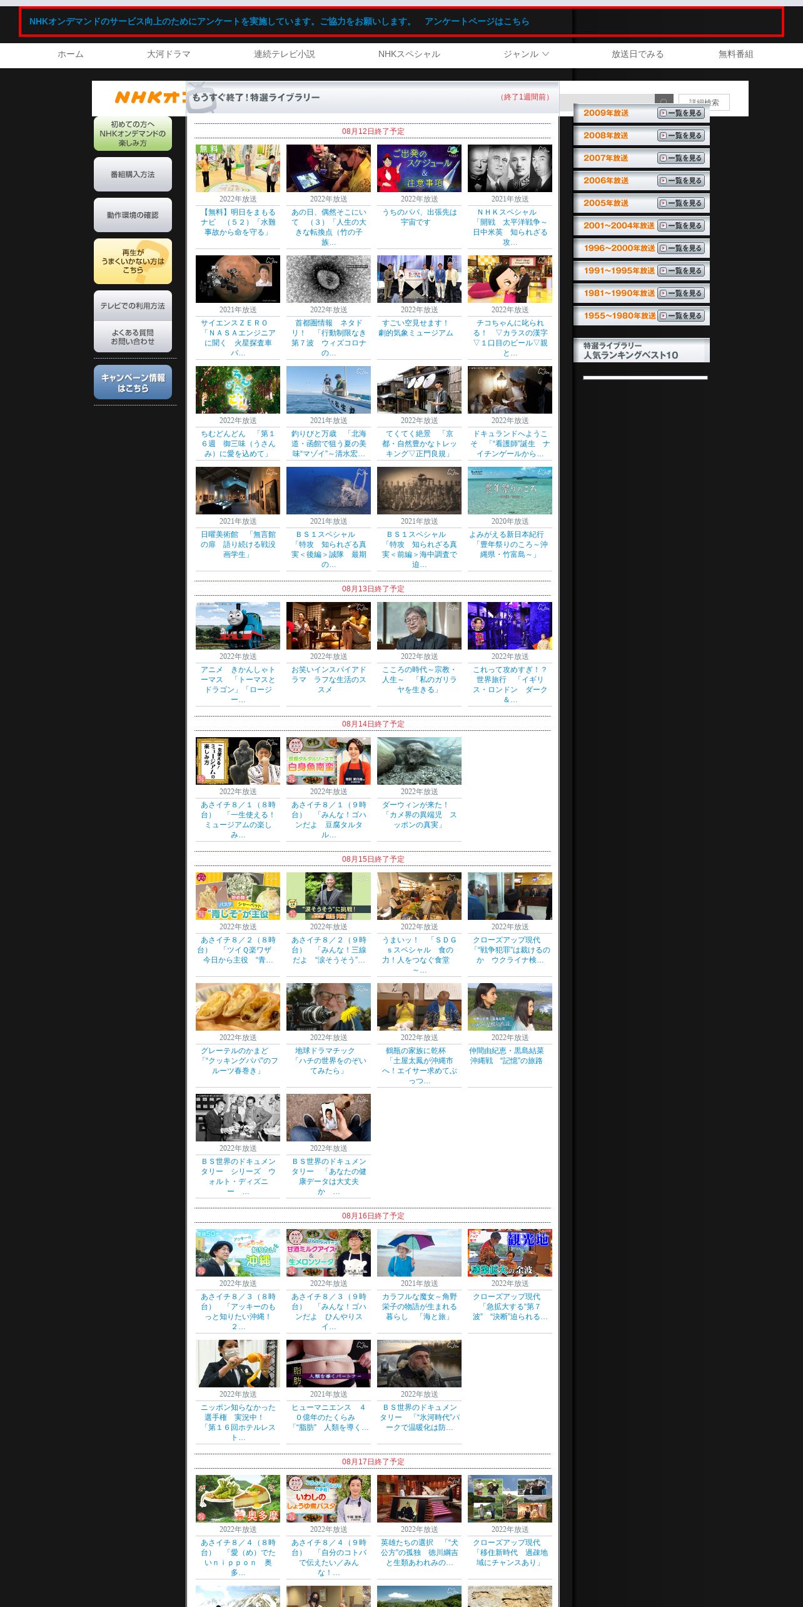The image size is (803, 1607).
Task: Open 鶴瓶の家族に乾杯 沖縄市 thumbnail
Action: 419,1007
